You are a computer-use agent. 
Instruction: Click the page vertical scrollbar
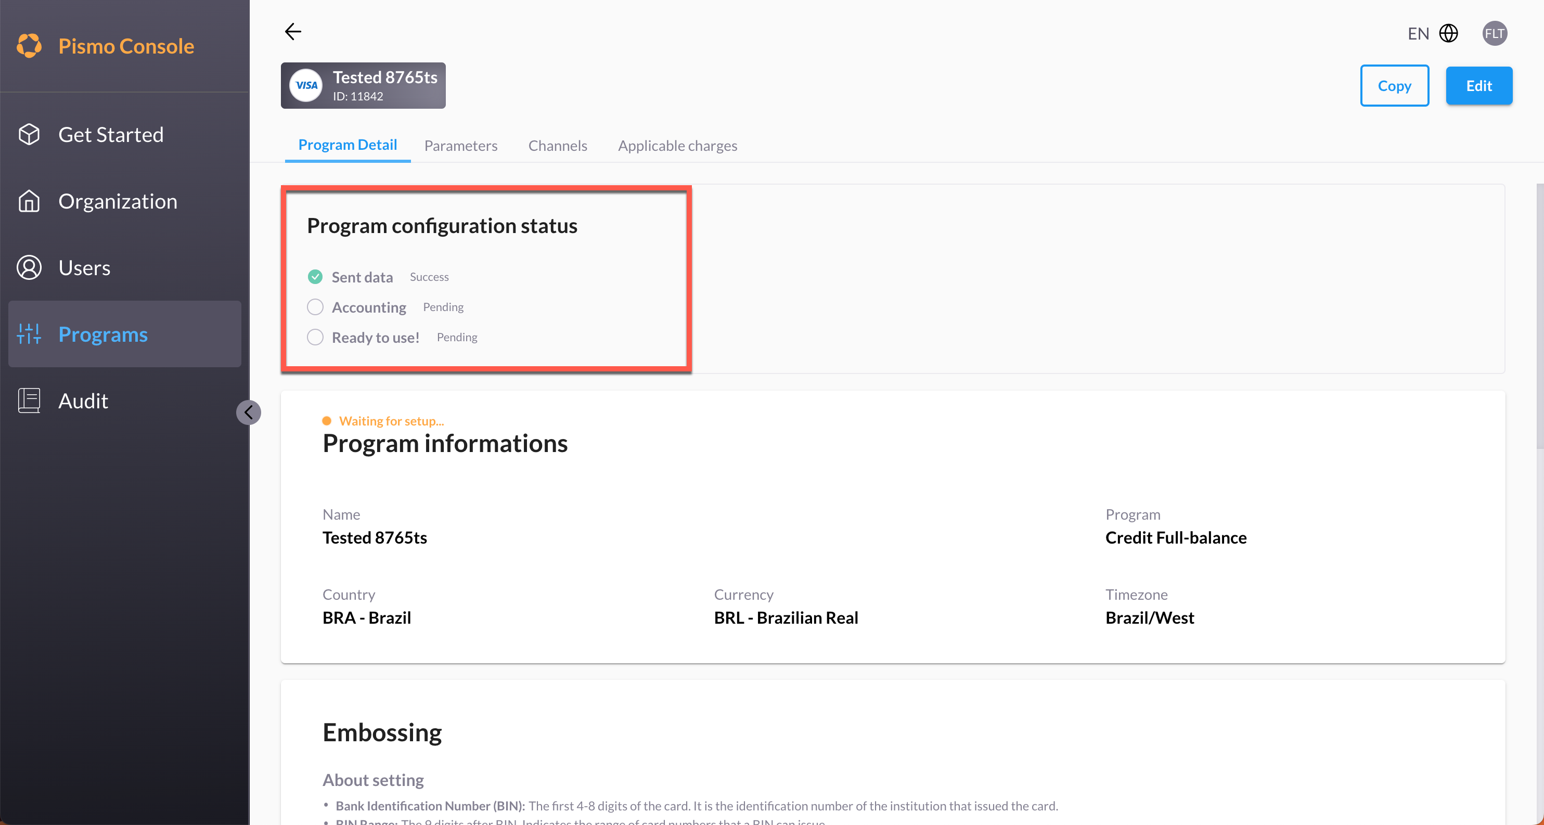pyautogui.click(x=1539, y=317)
